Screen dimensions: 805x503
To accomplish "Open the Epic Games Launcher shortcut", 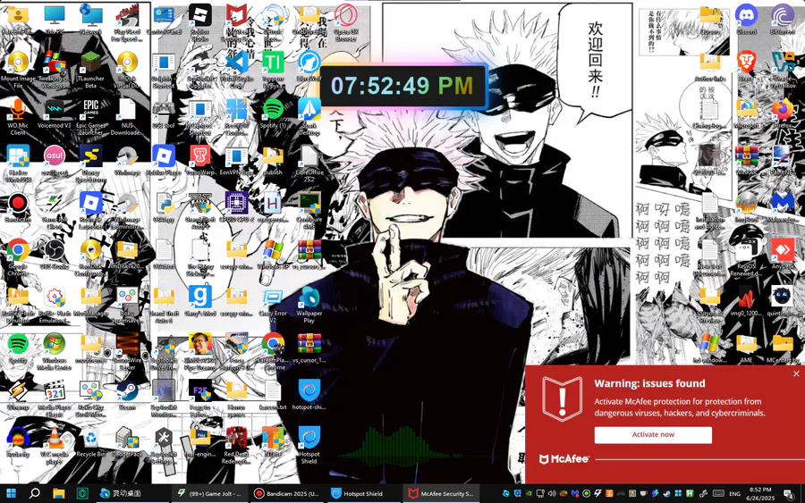I will (x=91, y=116).
